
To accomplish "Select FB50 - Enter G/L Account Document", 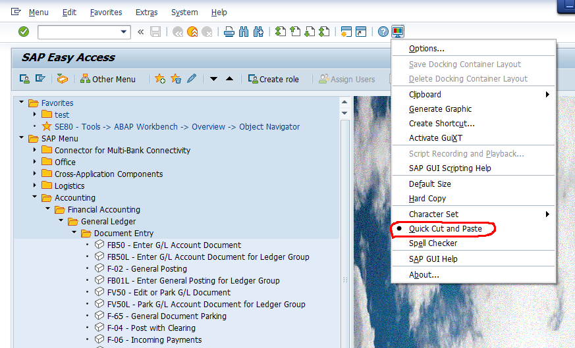I will tap(174, 245).
